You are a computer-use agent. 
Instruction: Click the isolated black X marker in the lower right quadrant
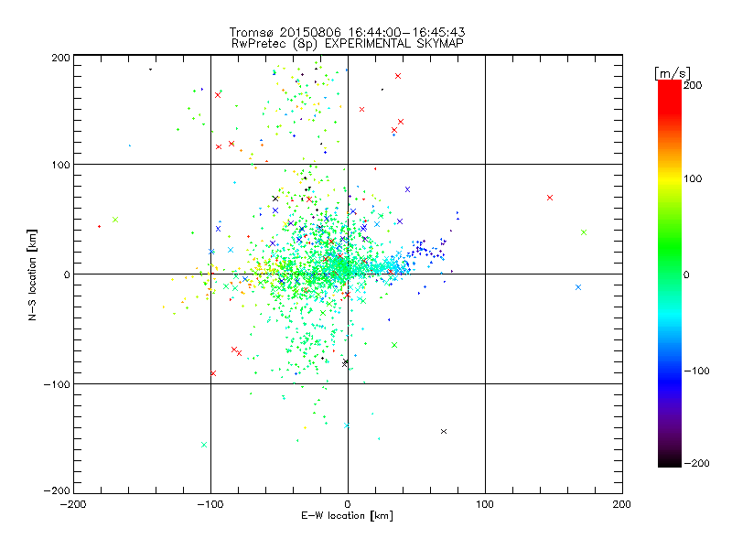tap(444, 431)
